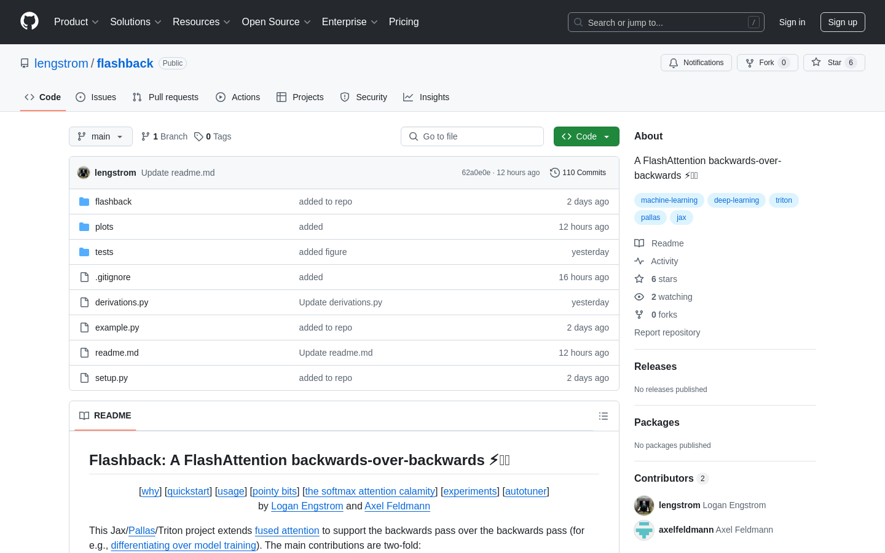885x553 pixels.
Task: Click lengstrom avatar in commit bar
Action: click(x=84, y=173)
